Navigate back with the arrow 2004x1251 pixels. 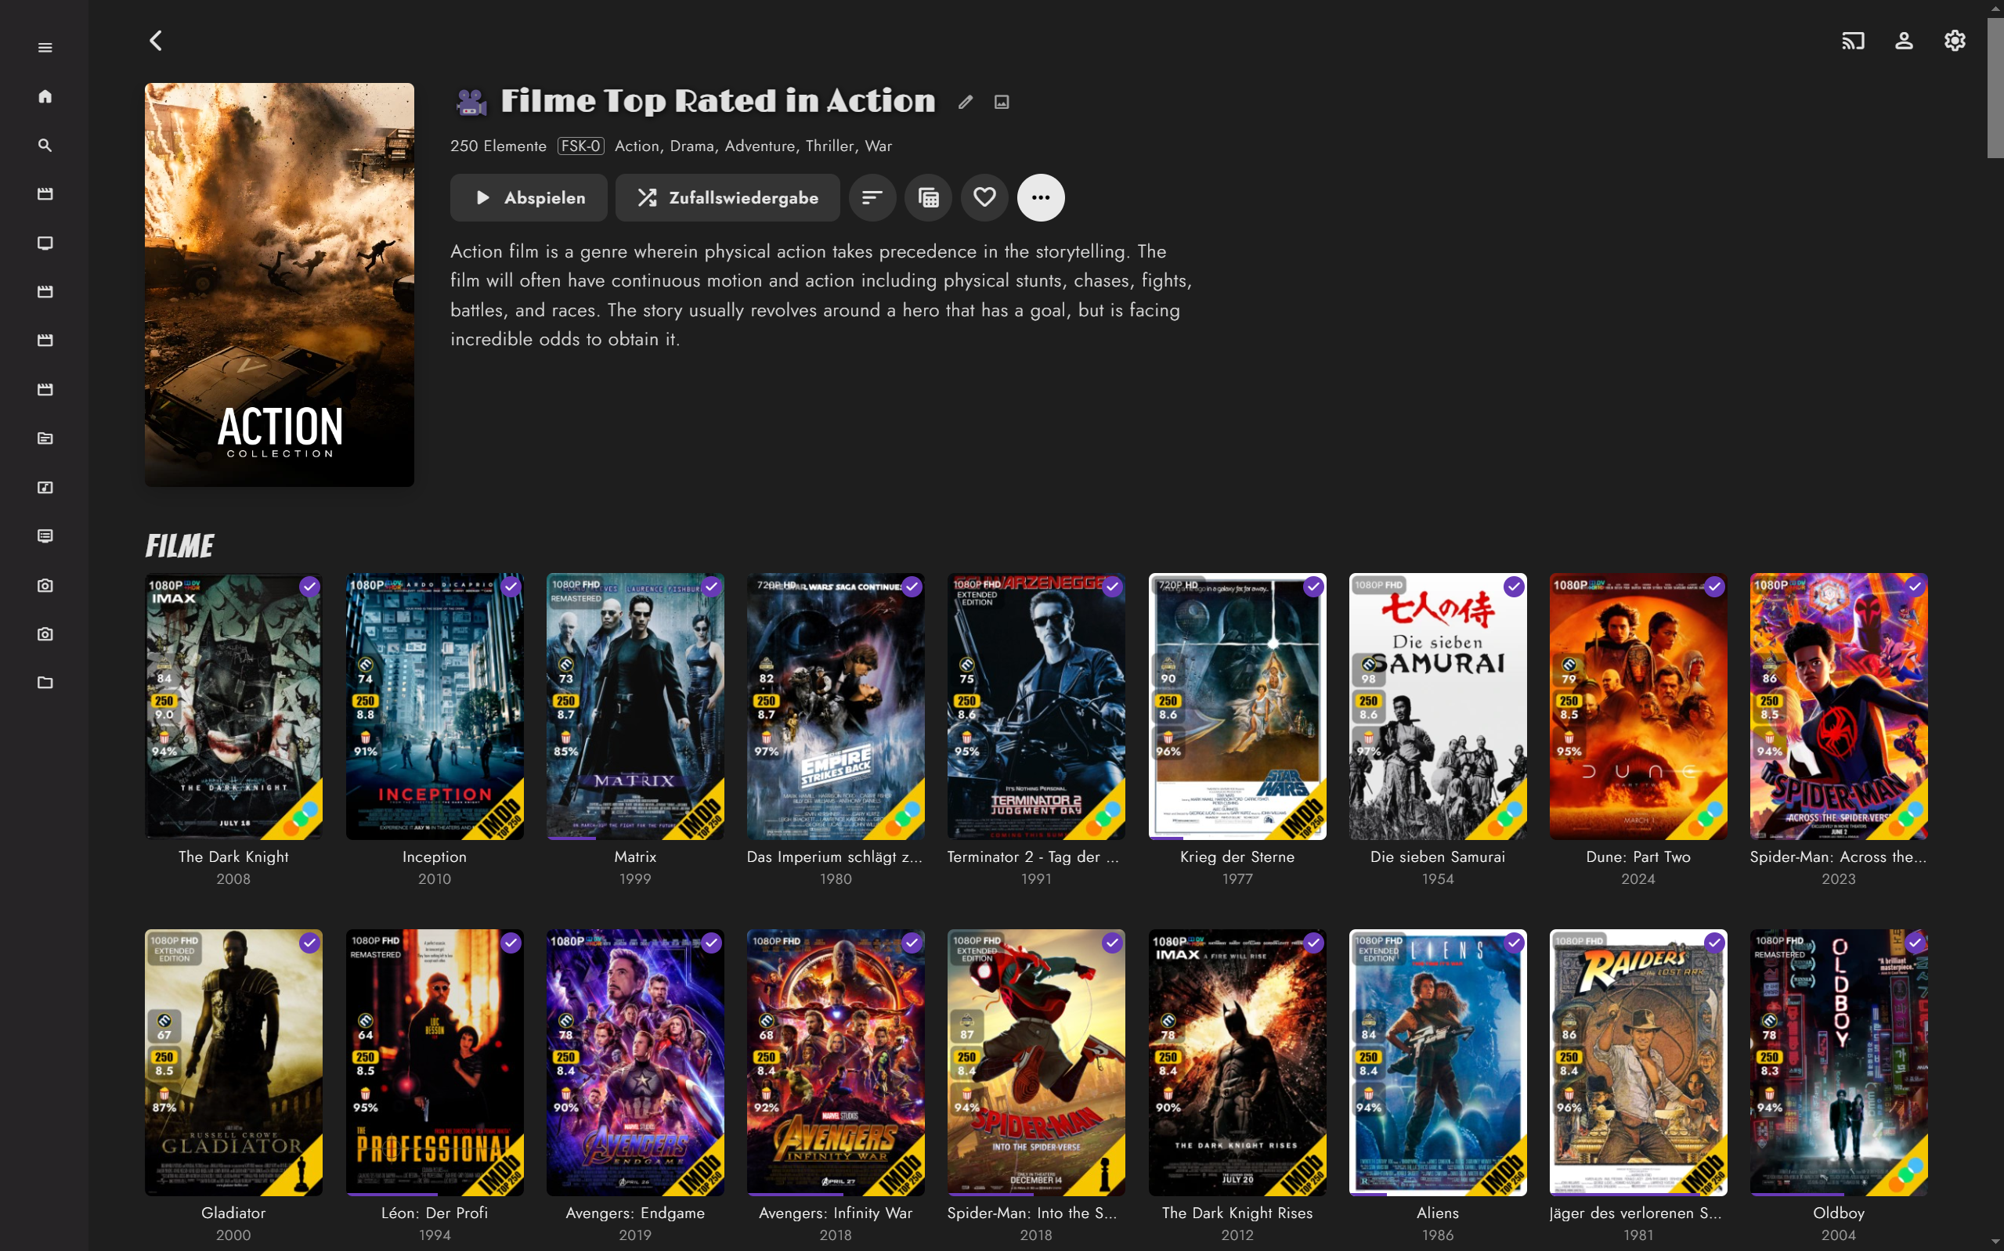[156, 41]
